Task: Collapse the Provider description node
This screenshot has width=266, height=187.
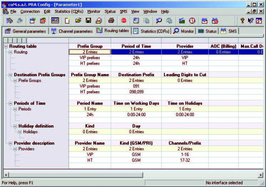Action: point(10,143)
